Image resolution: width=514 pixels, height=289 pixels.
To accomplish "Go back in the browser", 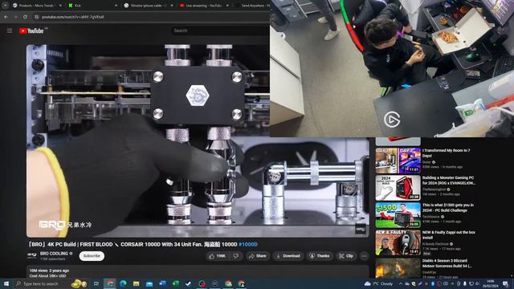I will coord(6,17).
